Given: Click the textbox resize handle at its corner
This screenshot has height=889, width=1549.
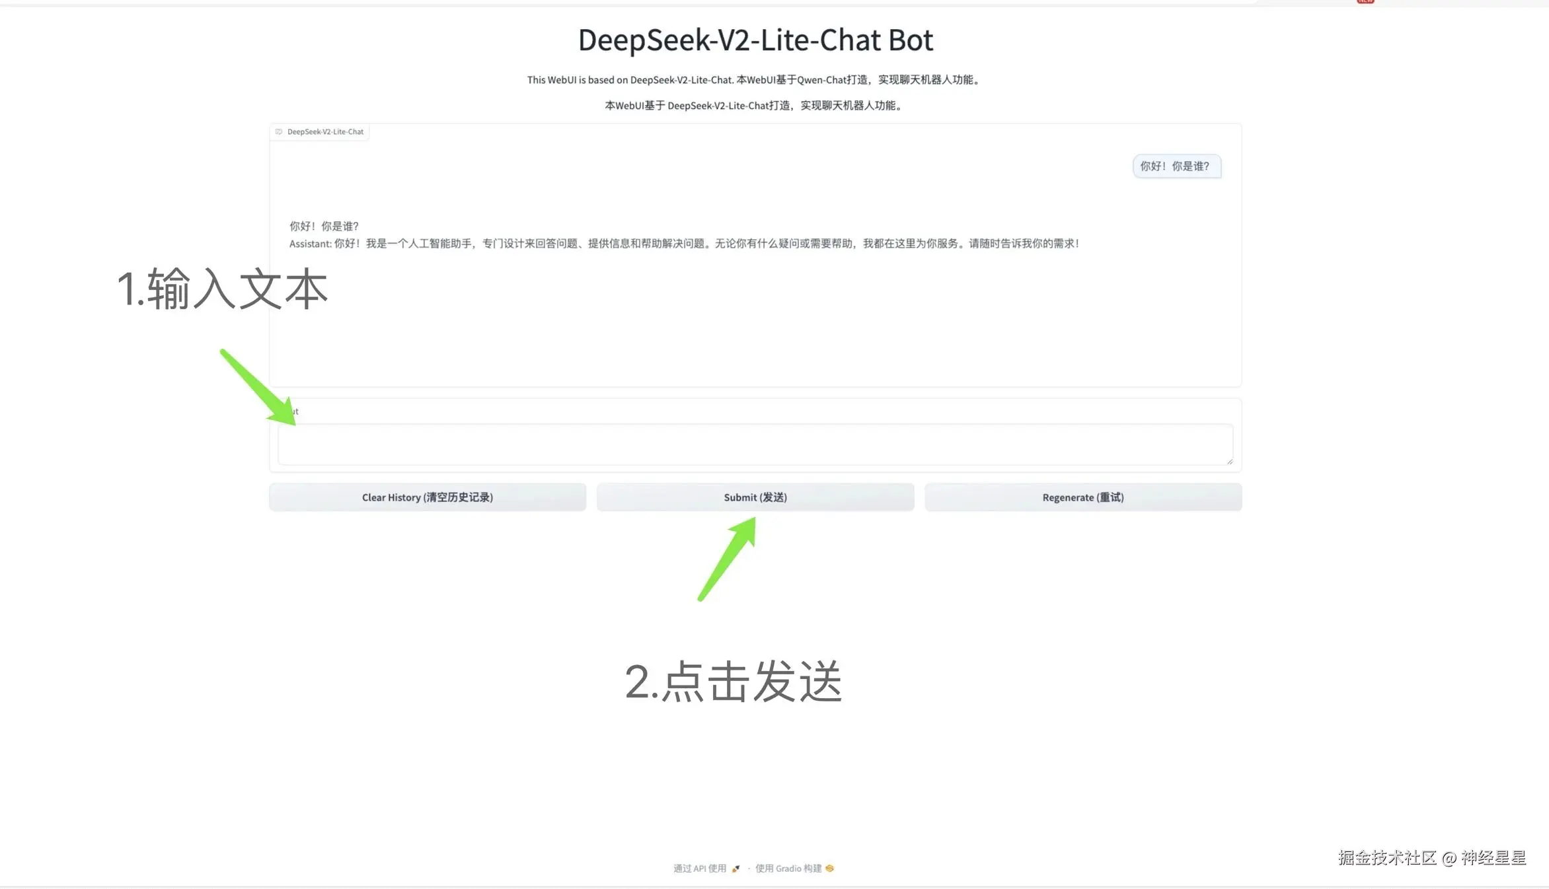Looking at the screenshot, I should tap(1229, 462).
